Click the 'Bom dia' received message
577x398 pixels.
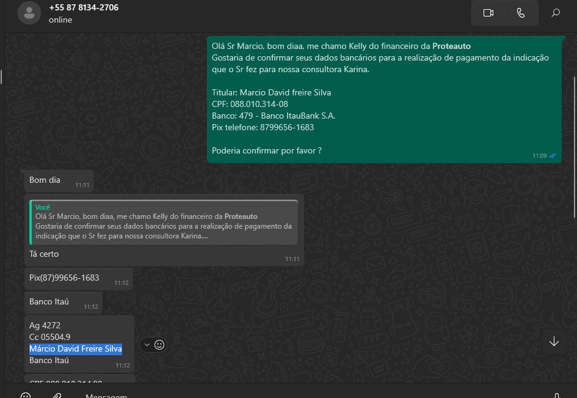45,180
